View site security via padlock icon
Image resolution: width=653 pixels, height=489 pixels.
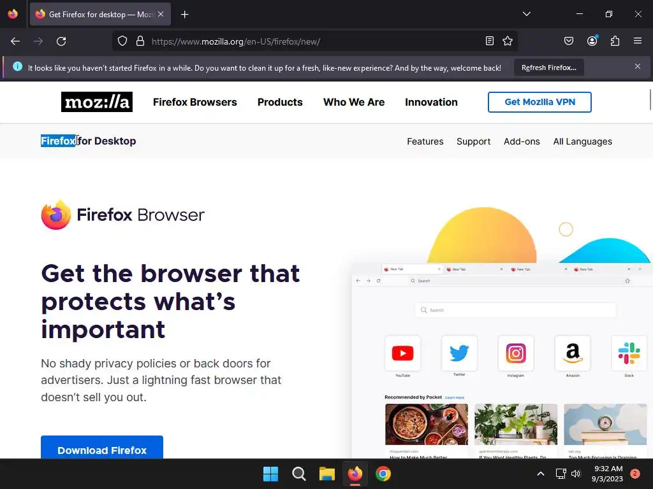click(140, 41)
